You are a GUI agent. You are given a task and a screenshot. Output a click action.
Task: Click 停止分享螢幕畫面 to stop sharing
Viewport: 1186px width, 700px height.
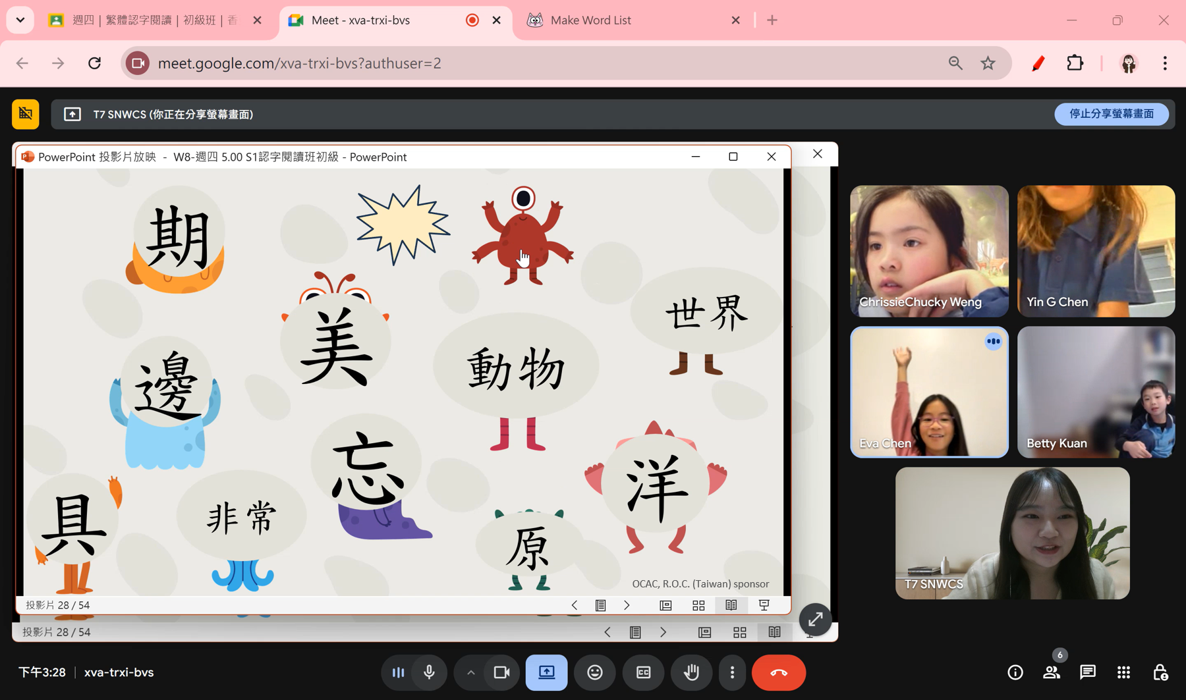tap(1111, 113)
